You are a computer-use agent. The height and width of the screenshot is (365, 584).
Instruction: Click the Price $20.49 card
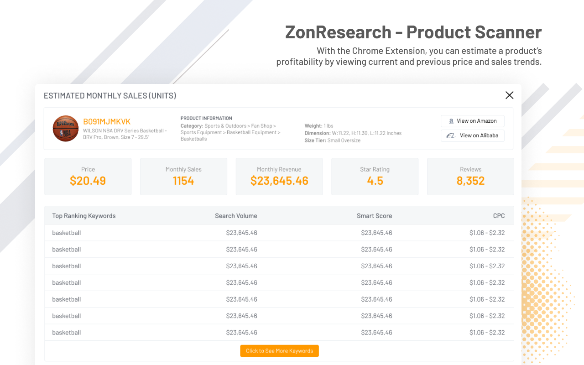(88, 177)
